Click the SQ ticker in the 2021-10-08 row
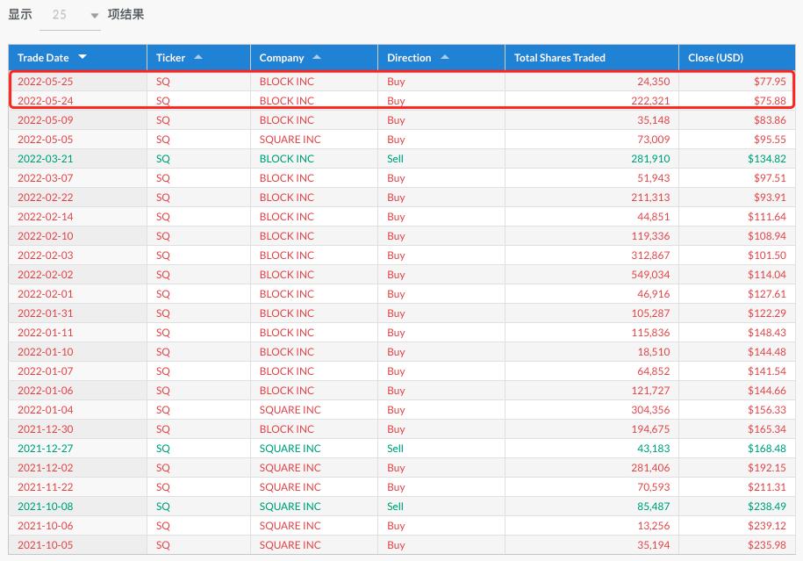Screen dimensions: 803x561 [x=163, y=507]
